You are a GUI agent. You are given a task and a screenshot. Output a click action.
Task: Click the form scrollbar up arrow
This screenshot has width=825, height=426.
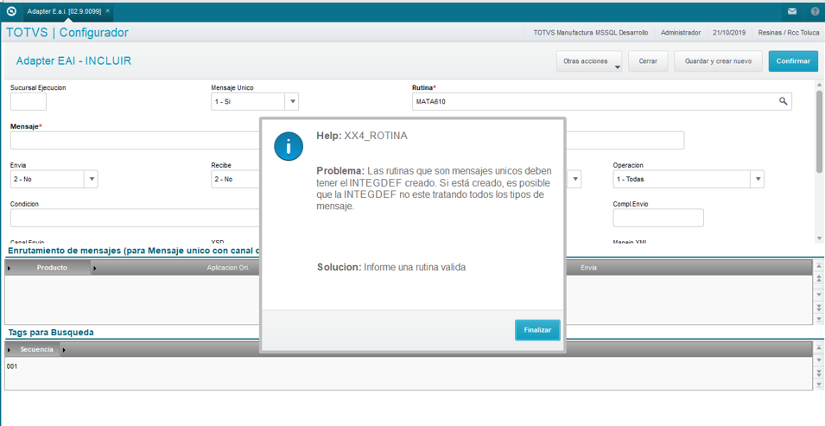pyautogui.click(x=819, y=85)
